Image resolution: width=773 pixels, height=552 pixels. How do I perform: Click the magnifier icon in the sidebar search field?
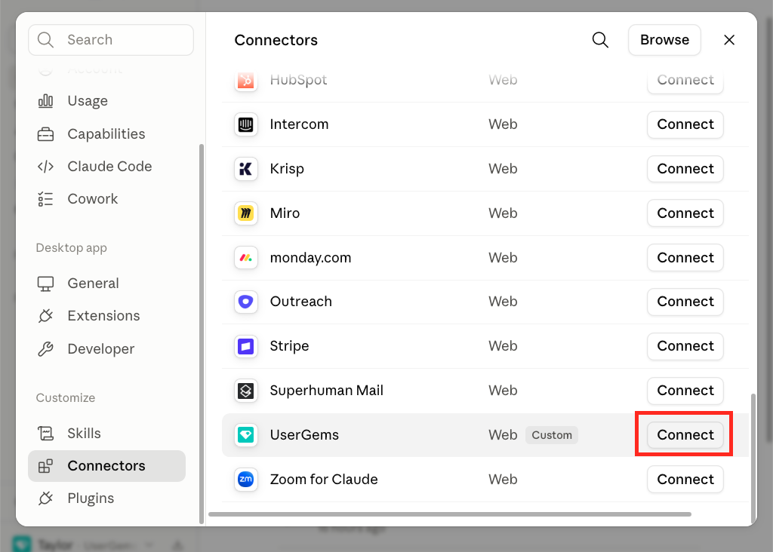click(x=45, y=40)
